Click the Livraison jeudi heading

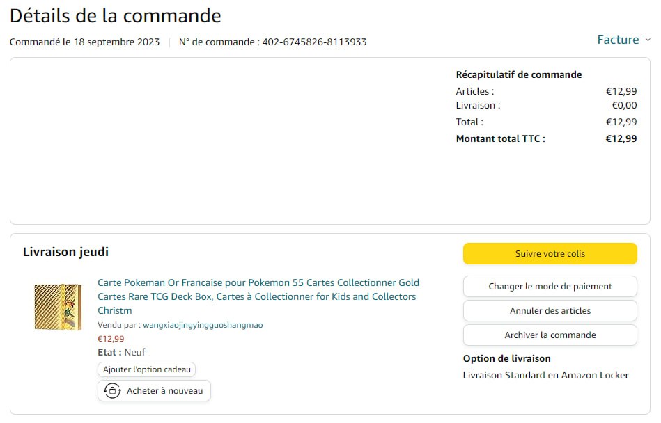pyautogui.click(x=65, y=252)
